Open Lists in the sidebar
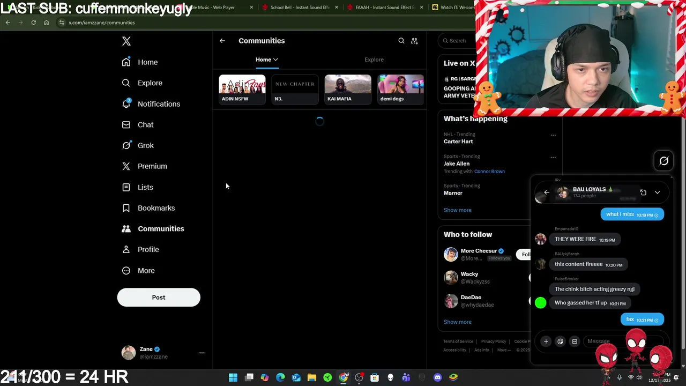Image resolution: width=686 pixels, height=386 pixels. pyautogui.click(x=138, y=187)
